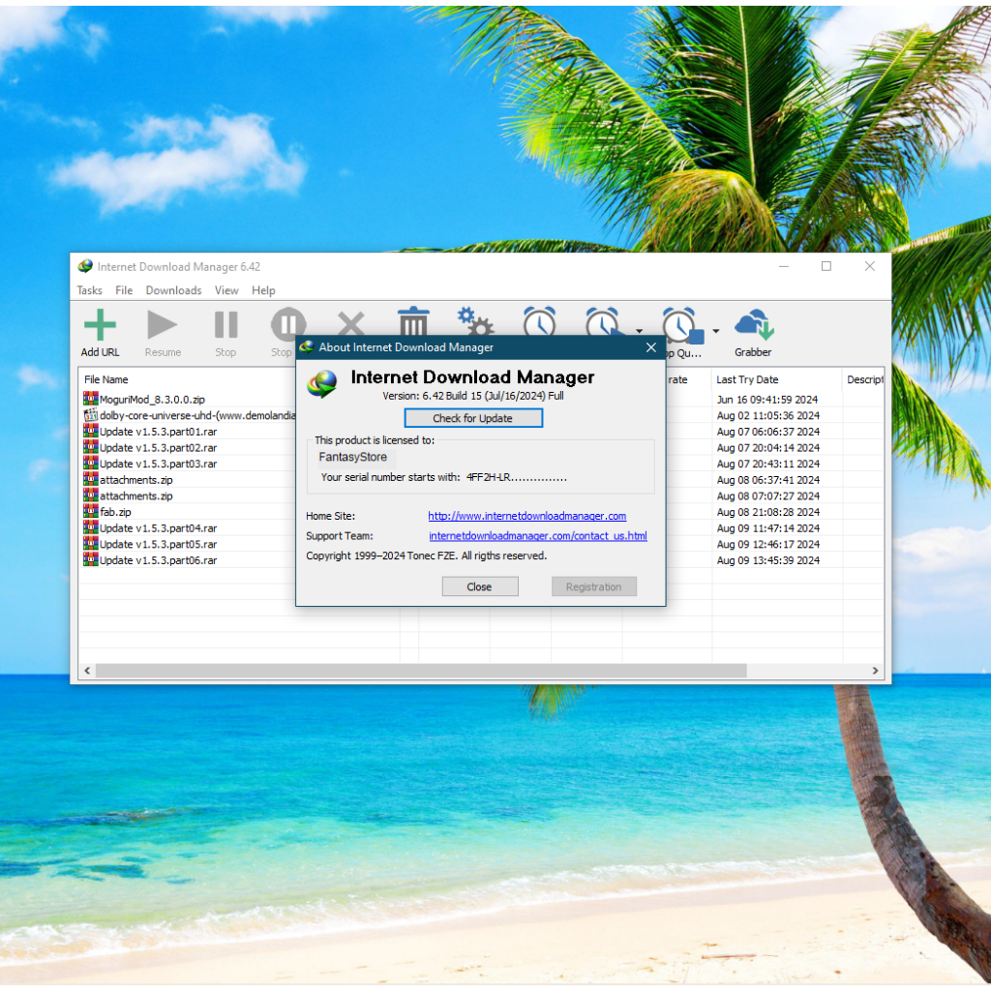Click the video icon beside dolby-core-universe-uhd file
This screenshot has height=991, width=991.
click(x=90, y=414)
